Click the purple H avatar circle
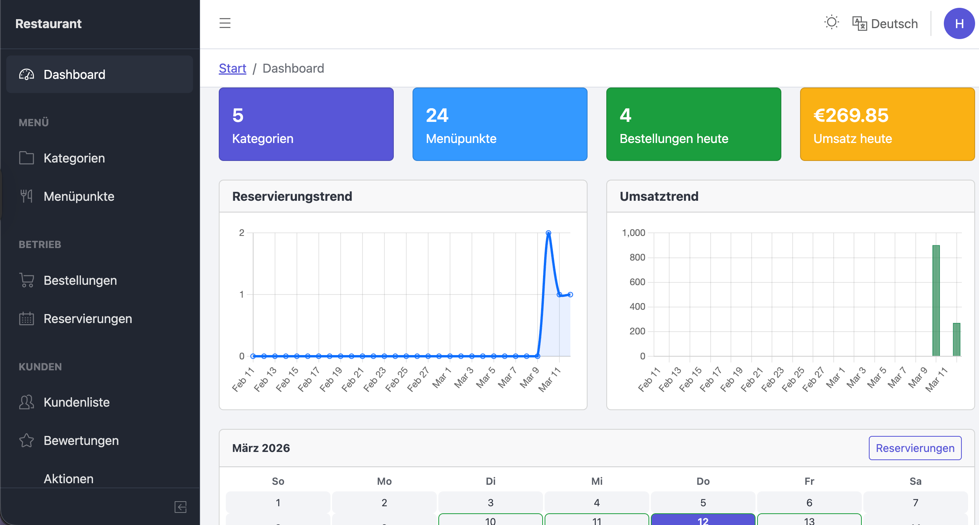Viewport: 979px width, 525px height. click(x=959, y=23)
